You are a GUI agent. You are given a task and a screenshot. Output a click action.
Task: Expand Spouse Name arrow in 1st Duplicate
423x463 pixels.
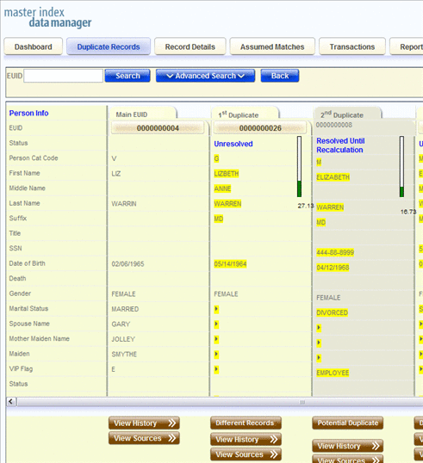pos(216,324)
